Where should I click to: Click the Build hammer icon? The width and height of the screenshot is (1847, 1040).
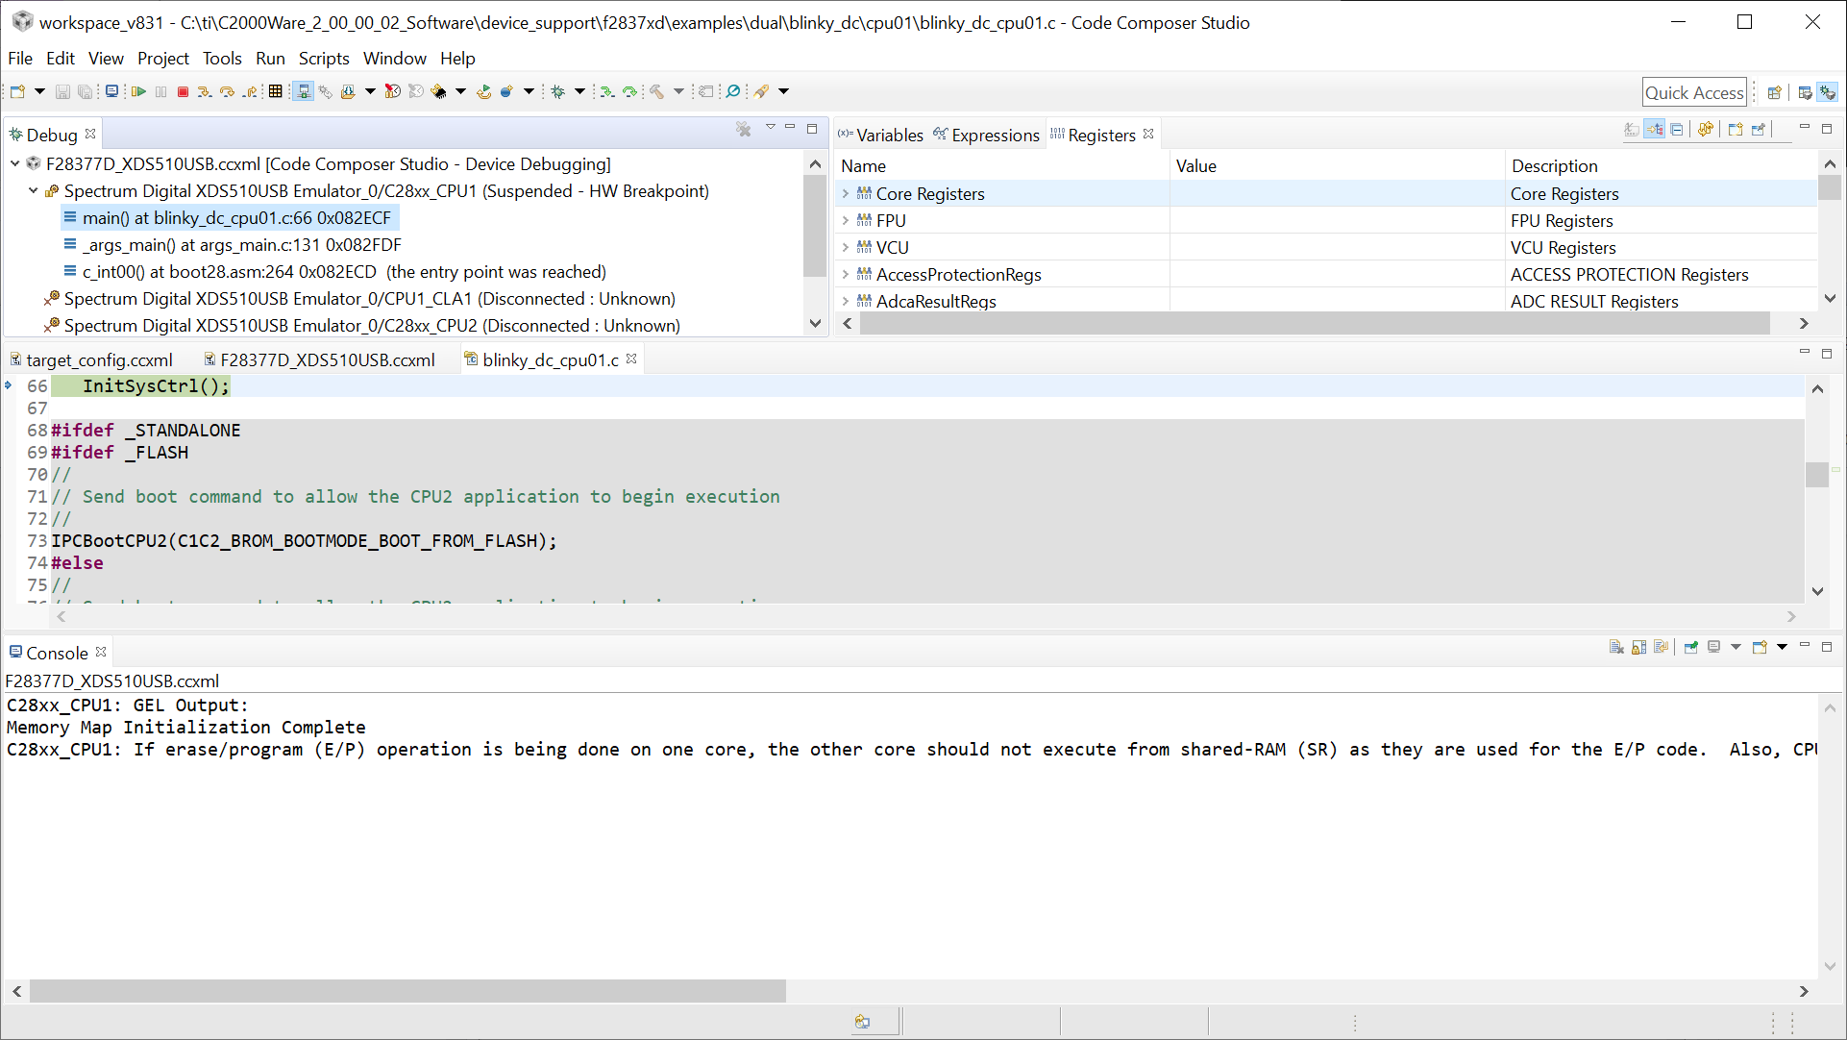click(x=656, y=91)
